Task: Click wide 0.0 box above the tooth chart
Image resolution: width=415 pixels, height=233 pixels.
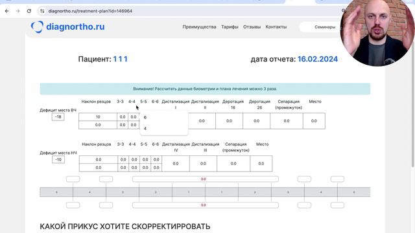Action: tap(206, 179)
